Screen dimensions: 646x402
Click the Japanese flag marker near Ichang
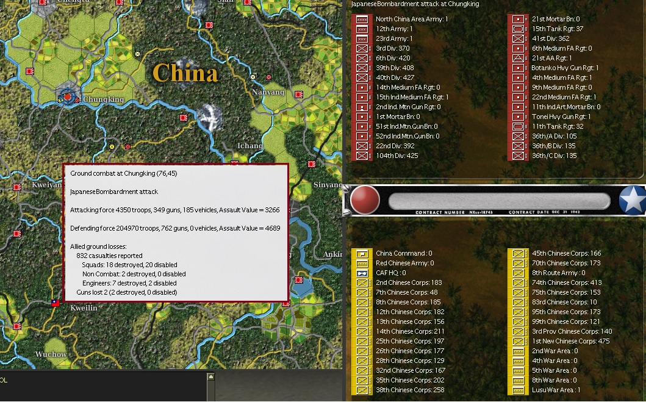(x=235, y=163)
